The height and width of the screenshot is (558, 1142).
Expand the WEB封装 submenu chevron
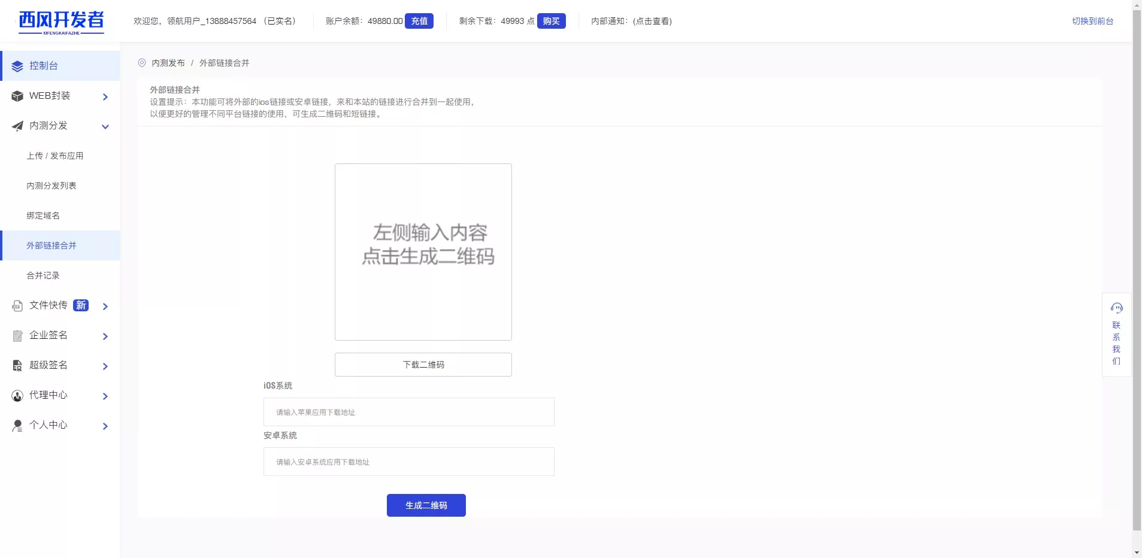105,97
